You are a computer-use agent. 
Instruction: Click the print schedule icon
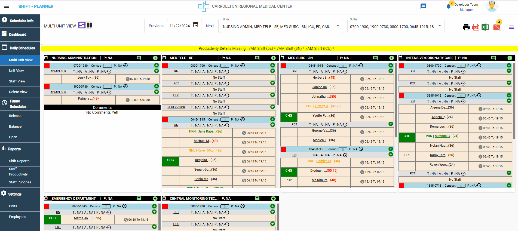coord(466,27)
